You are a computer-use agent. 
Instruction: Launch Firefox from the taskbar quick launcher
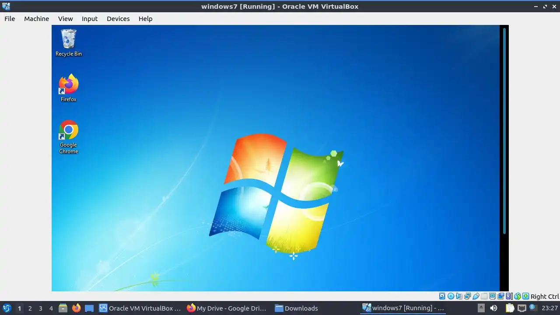click(76, 308)
